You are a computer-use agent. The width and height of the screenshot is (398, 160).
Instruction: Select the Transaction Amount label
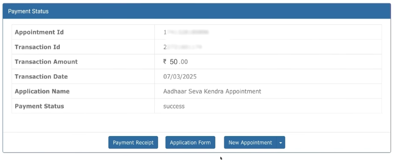[46, 62]
